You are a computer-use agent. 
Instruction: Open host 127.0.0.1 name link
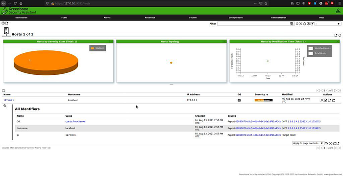click(9, 100)
